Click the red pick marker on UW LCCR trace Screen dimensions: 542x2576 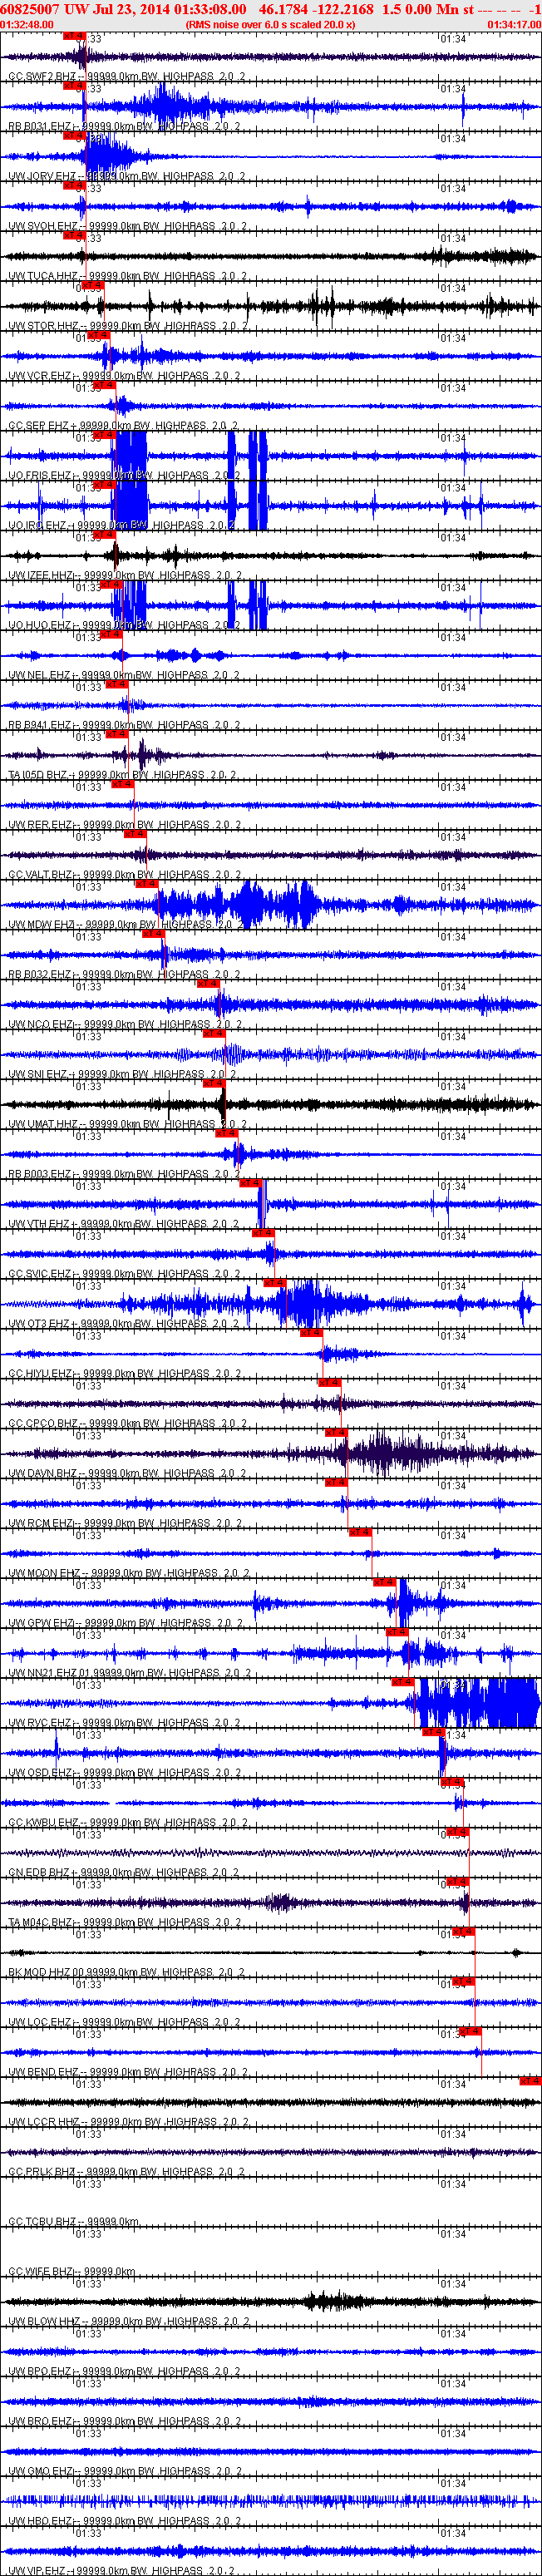pos(530,2082)
